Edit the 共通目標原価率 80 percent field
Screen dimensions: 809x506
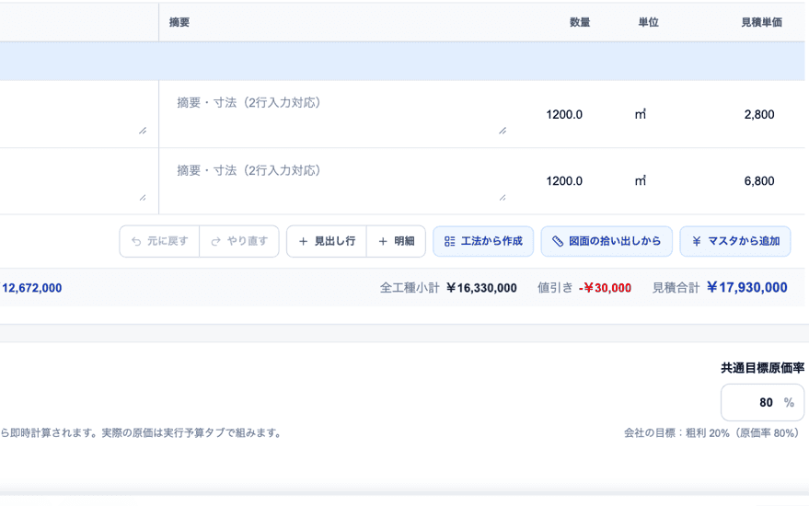coord(762,402)
